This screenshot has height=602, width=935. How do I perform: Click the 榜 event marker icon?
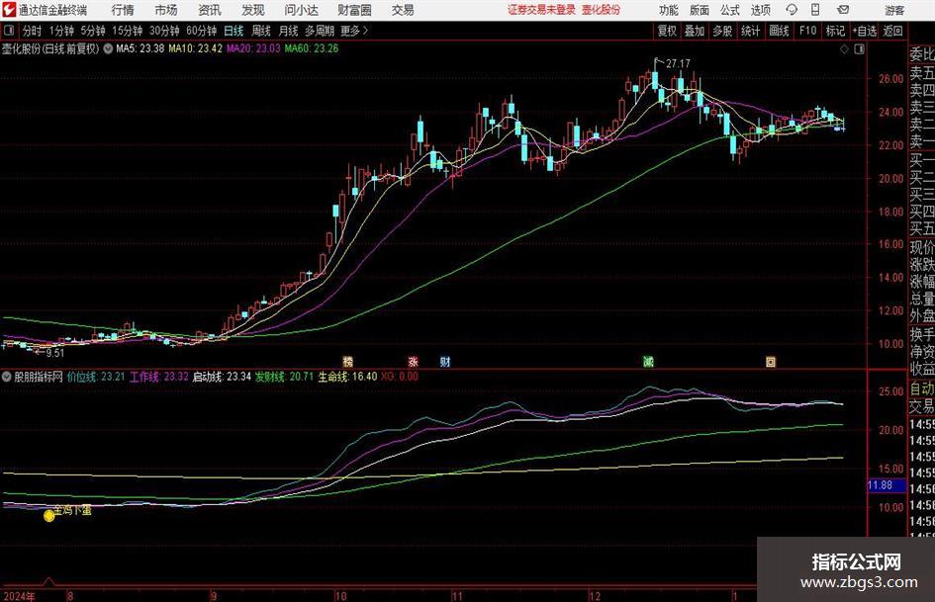coord(347,361)
